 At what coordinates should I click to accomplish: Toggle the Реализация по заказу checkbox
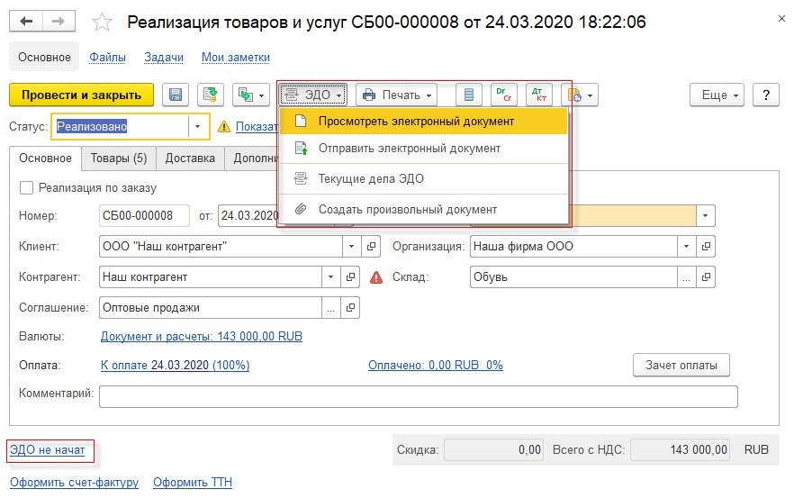pyautogui.click(x=26, y=188)
